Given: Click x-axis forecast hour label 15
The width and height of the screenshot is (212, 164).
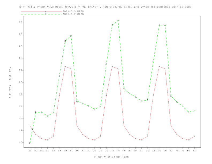Looking at the screenshot, I should coord(59,151).
